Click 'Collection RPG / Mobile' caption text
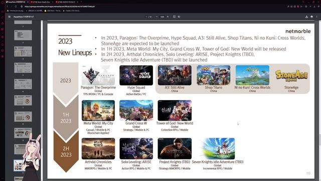This screenshot has width=321, height=181. point(175,130)
